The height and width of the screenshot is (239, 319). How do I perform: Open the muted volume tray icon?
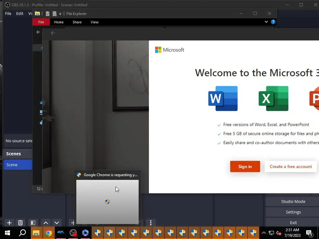279,233
